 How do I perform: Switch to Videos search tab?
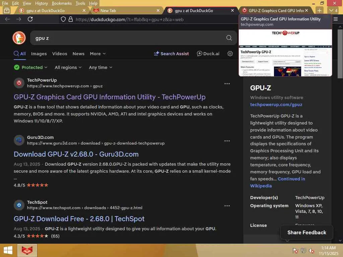click(x=60, y=54)
